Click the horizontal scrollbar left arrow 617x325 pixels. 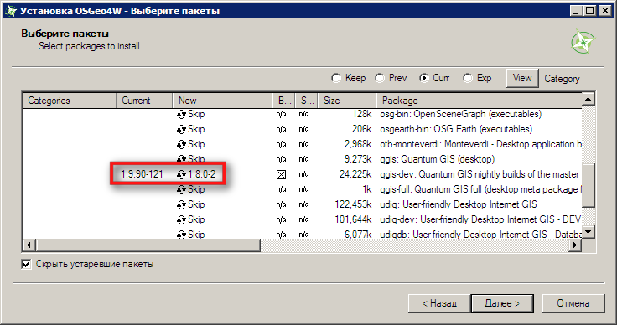pos(29,245)
